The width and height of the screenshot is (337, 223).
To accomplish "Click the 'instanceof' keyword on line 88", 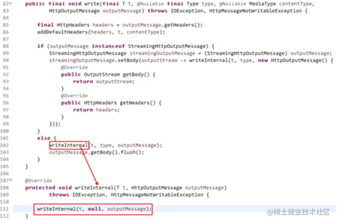I will tap(108, 46).
